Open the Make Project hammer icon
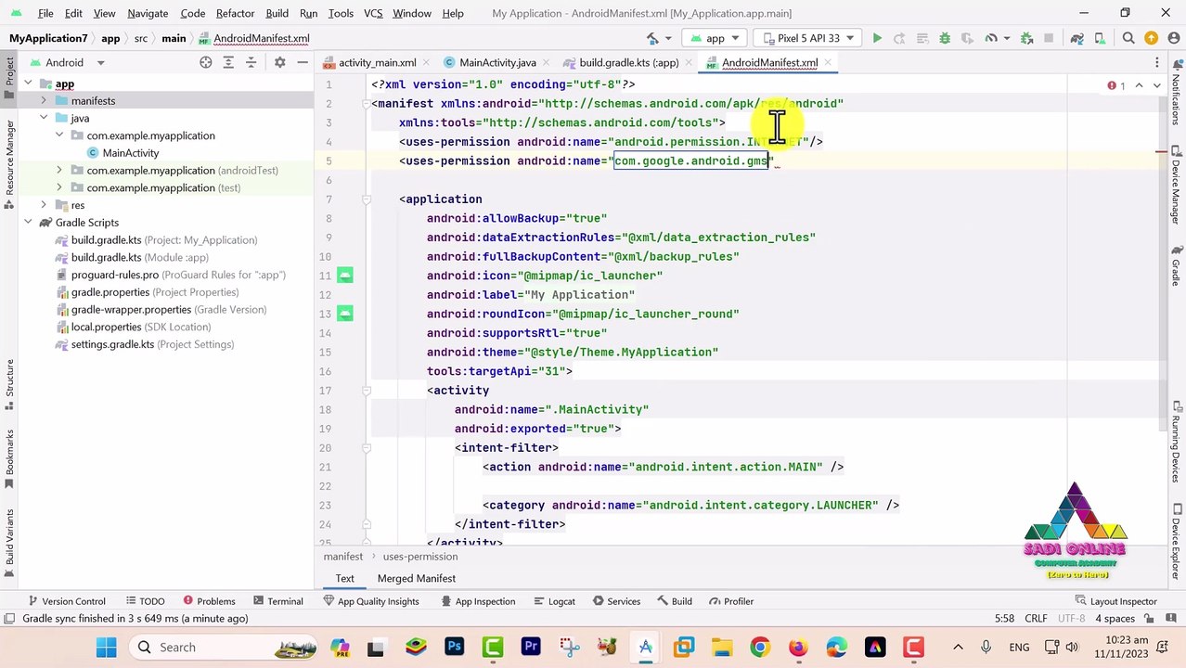This screenshot has height=668, width=1186. pyautogui.click(x=652, y=38)
